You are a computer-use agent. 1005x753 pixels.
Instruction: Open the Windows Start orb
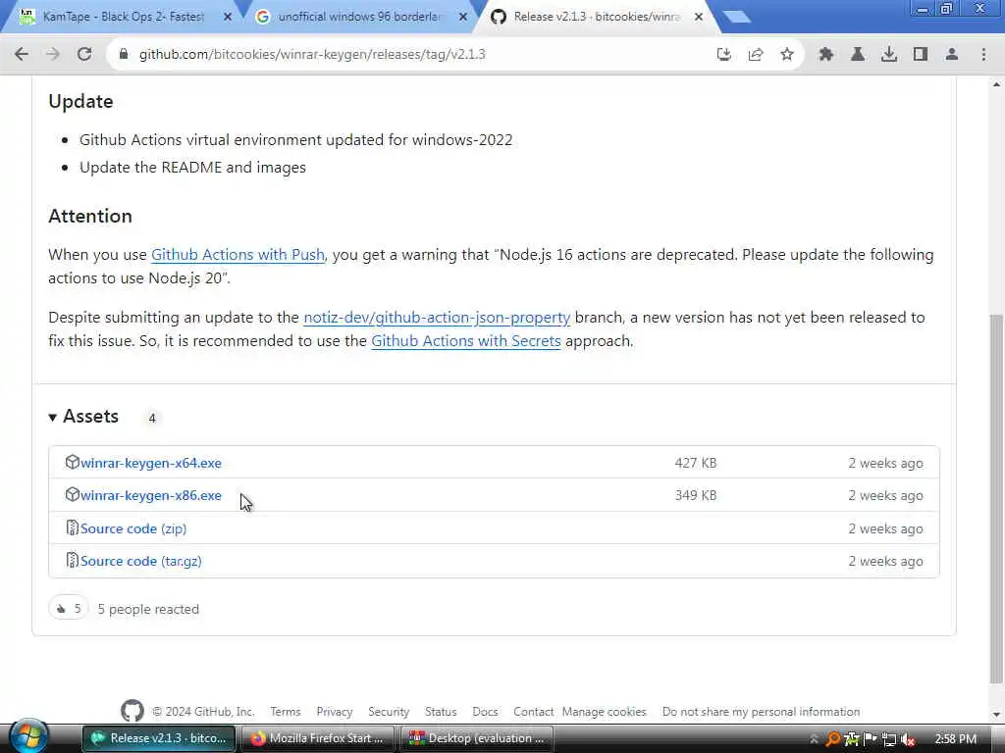tap(28, 737)
